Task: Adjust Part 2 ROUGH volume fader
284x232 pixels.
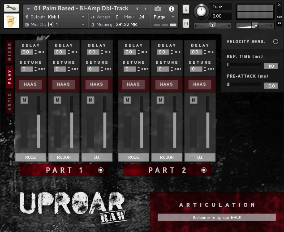Action: pos(174,122)
